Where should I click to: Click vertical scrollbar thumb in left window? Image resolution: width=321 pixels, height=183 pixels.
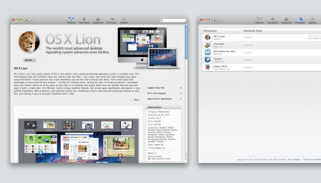tap(186, 42)
